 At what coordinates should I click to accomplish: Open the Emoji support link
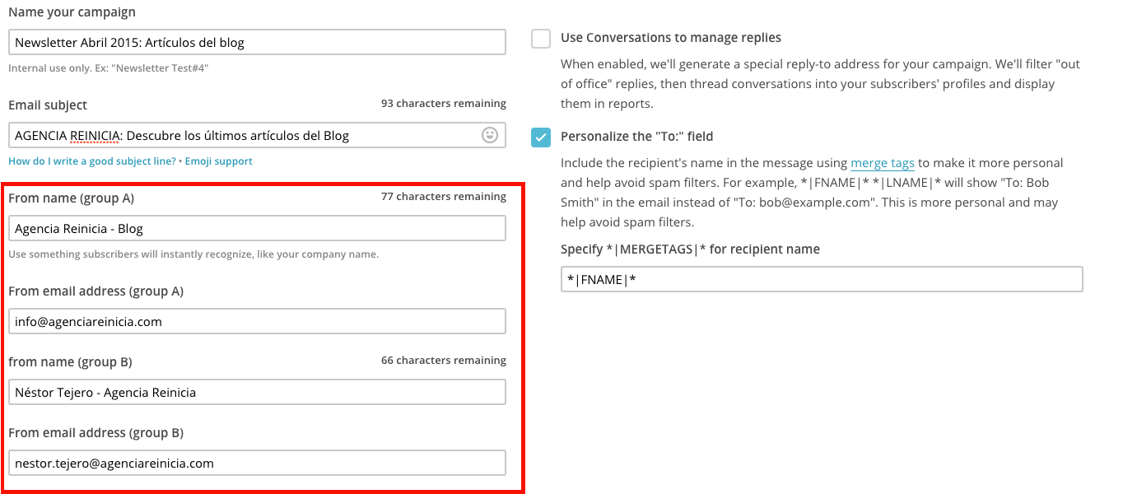pyautogui.click(x=218, y=161)
